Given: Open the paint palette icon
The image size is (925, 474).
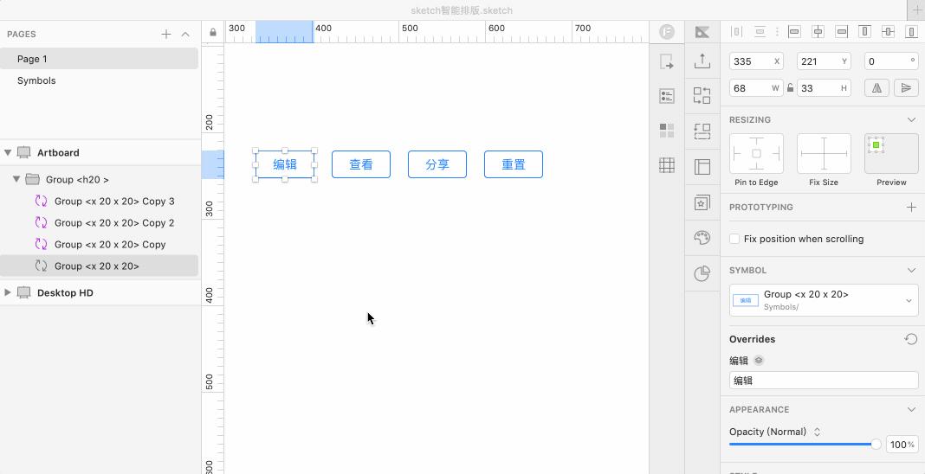Looking at the screenshot, I should (702, 238).
